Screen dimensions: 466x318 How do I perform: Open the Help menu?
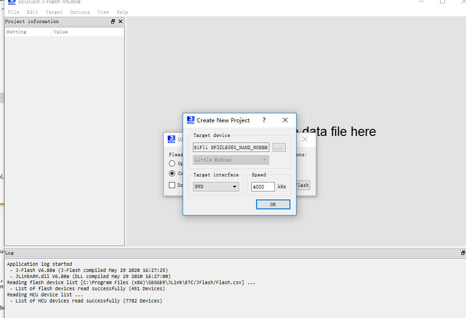[x=122, y=12]
